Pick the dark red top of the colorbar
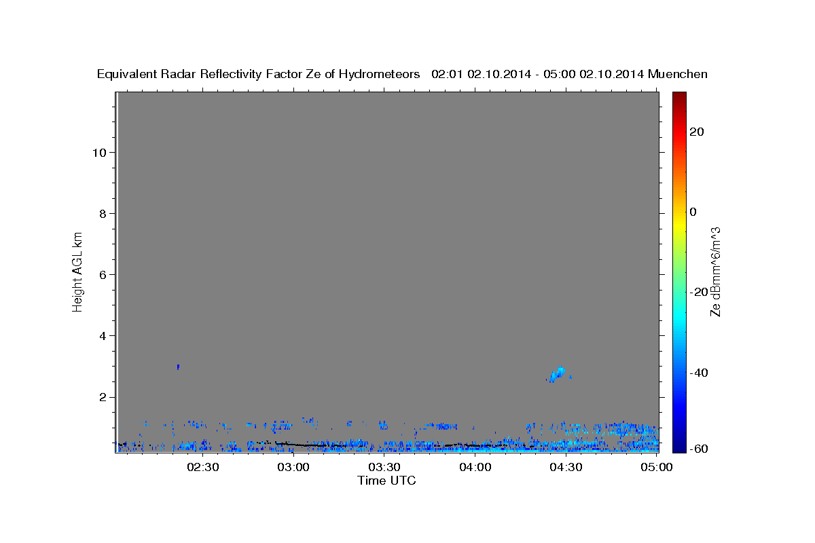Viewport: 815px width, 543px height. point(678,96)
